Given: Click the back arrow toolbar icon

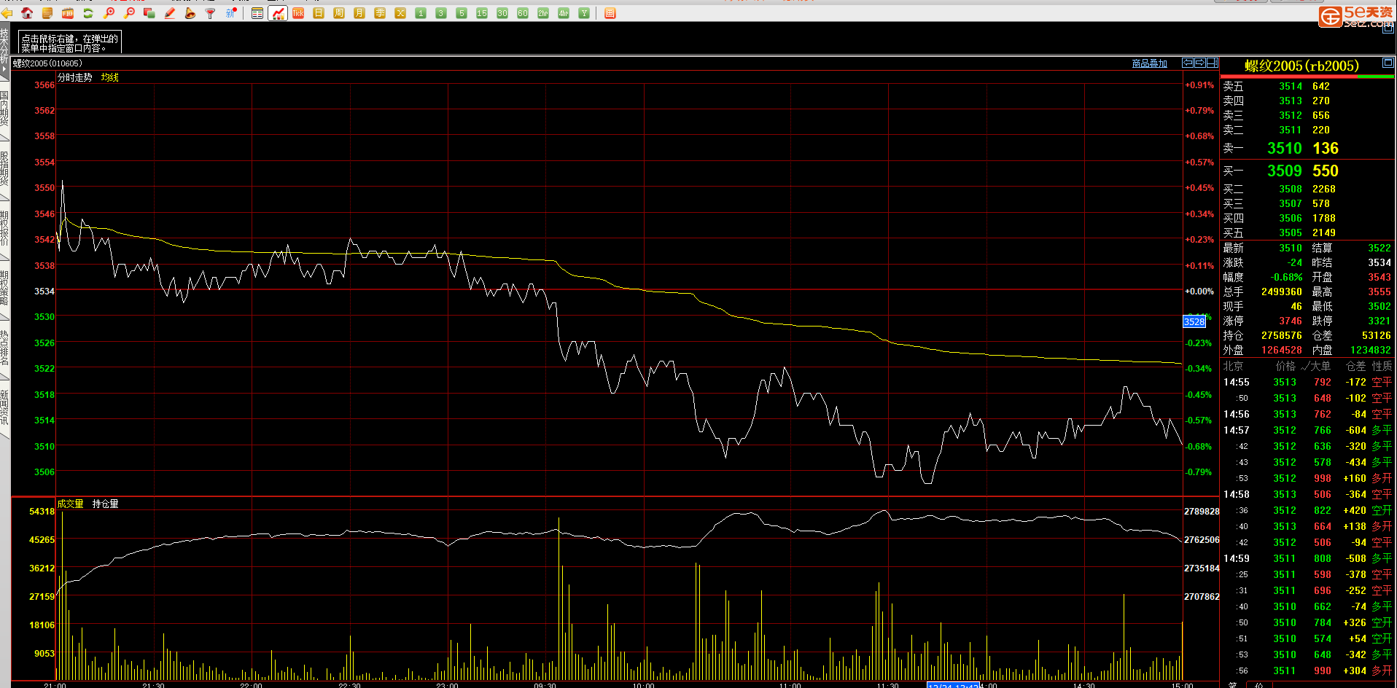Looking at the screenshot, I should [x=7, y=13].
